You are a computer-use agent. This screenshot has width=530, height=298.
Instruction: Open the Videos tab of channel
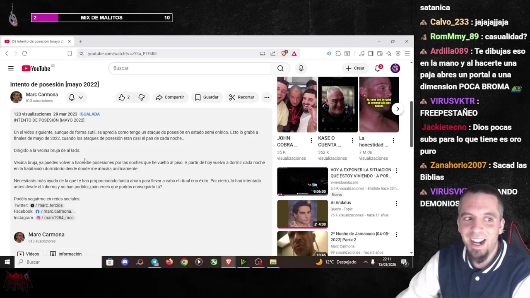tap(28, 254)
